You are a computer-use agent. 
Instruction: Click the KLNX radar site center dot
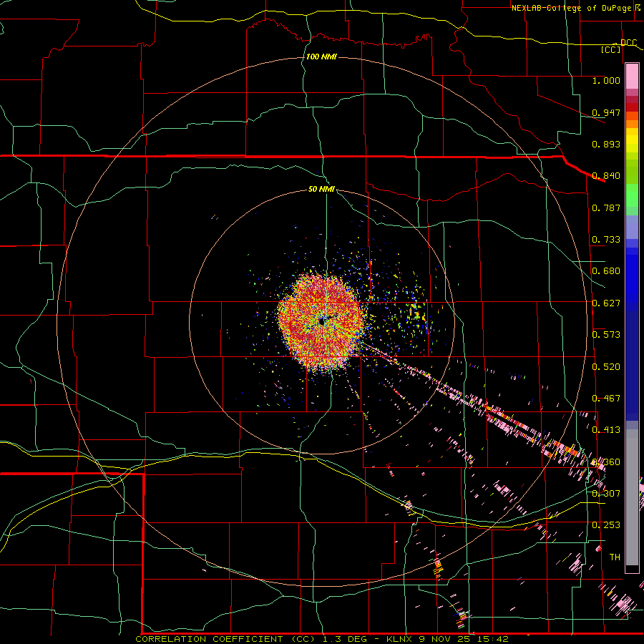point(321,323)
